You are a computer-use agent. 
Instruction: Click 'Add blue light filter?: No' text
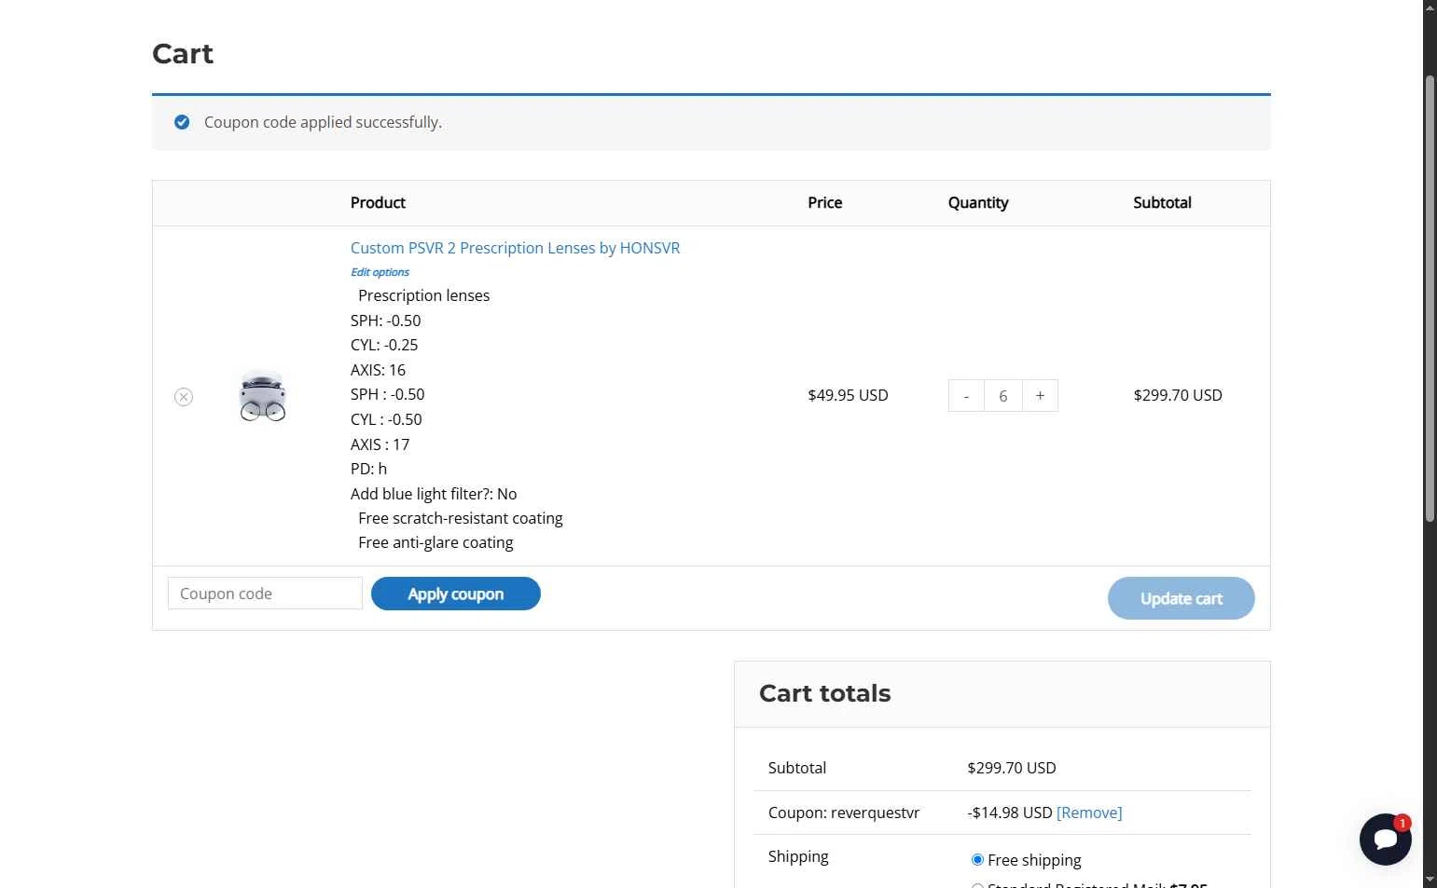coord(434,494)
